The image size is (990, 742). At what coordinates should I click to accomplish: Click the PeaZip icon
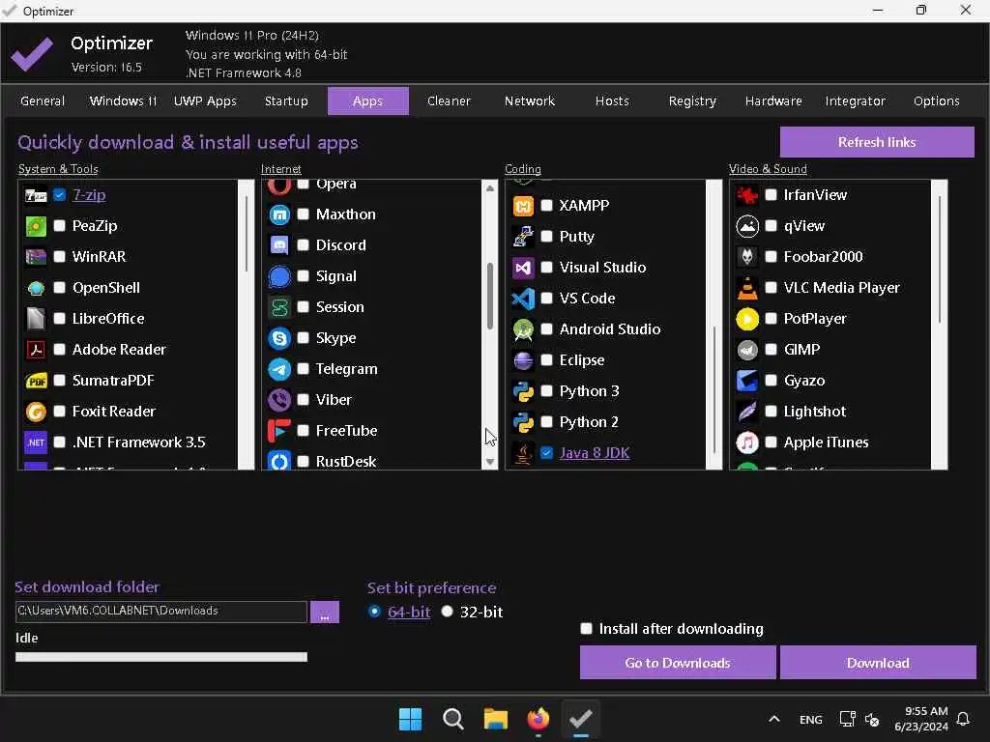click(x=36, y=226)
